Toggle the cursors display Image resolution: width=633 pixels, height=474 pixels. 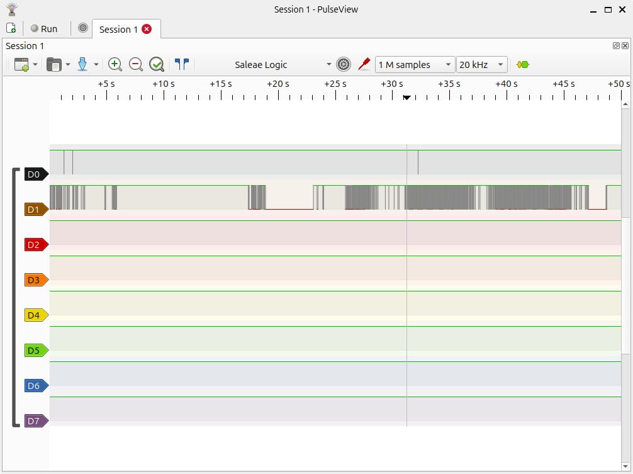(182, 65)
